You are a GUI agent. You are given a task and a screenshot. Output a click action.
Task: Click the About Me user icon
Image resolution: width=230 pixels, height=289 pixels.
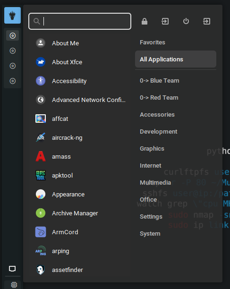[41, 43]
